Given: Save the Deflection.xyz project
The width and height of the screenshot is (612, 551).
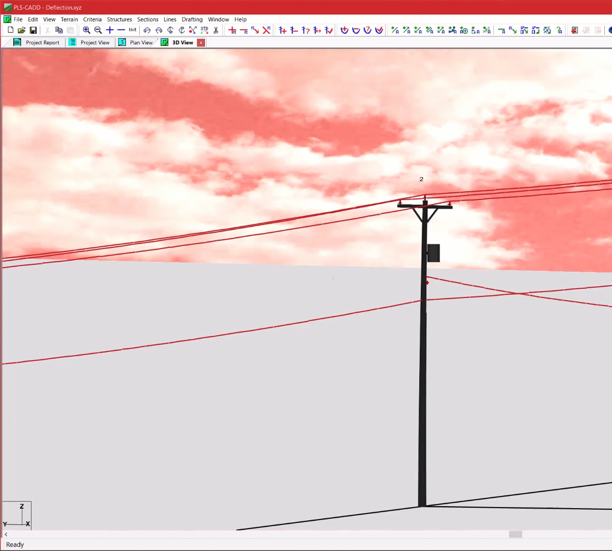Looking at the screenshot, I should click(34, 30).
